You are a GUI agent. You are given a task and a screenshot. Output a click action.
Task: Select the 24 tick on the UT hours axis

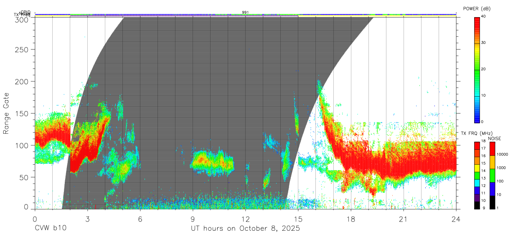(456, 219)
